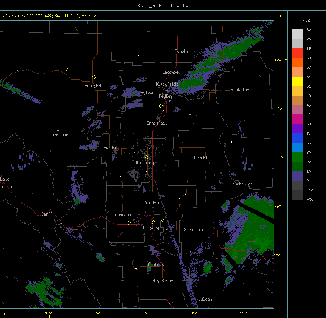Select the Didsbury city label
The width and height of the screenshot is (326, 318).
[x=145, y=163]
